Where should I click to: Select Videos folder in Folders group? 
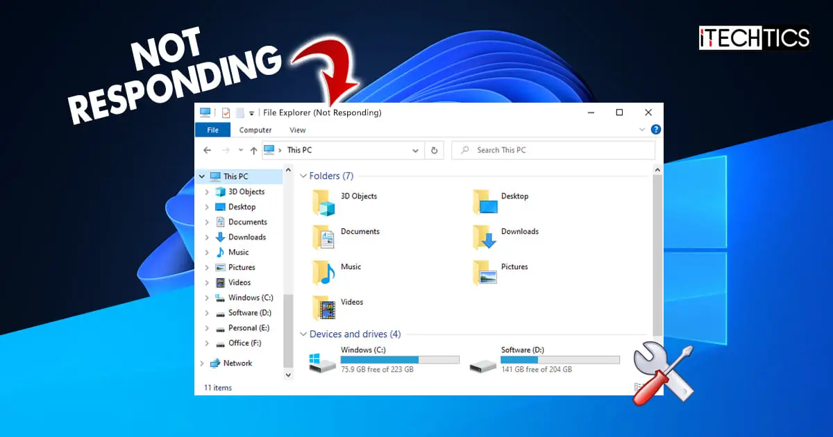[x=337, y=308]
